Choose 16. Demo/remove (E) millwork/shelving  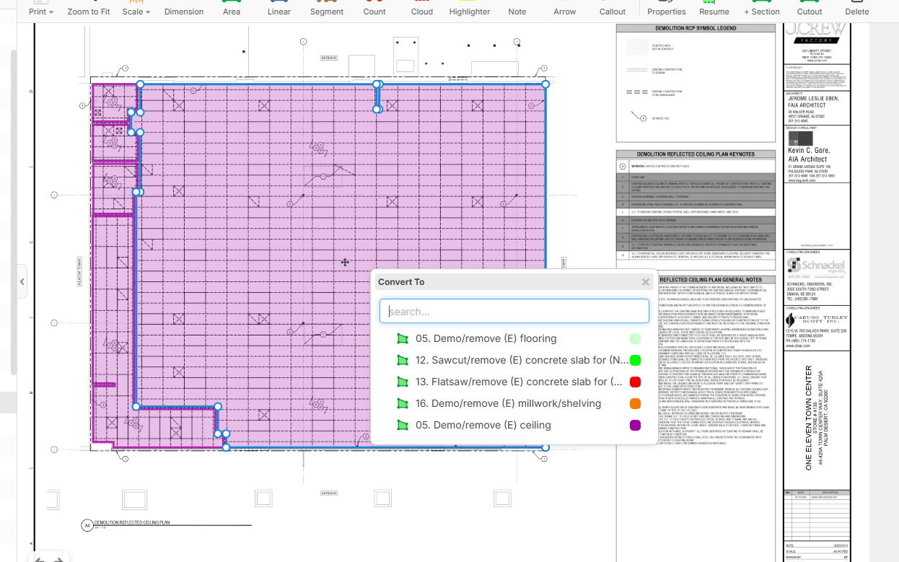[508, 403]
